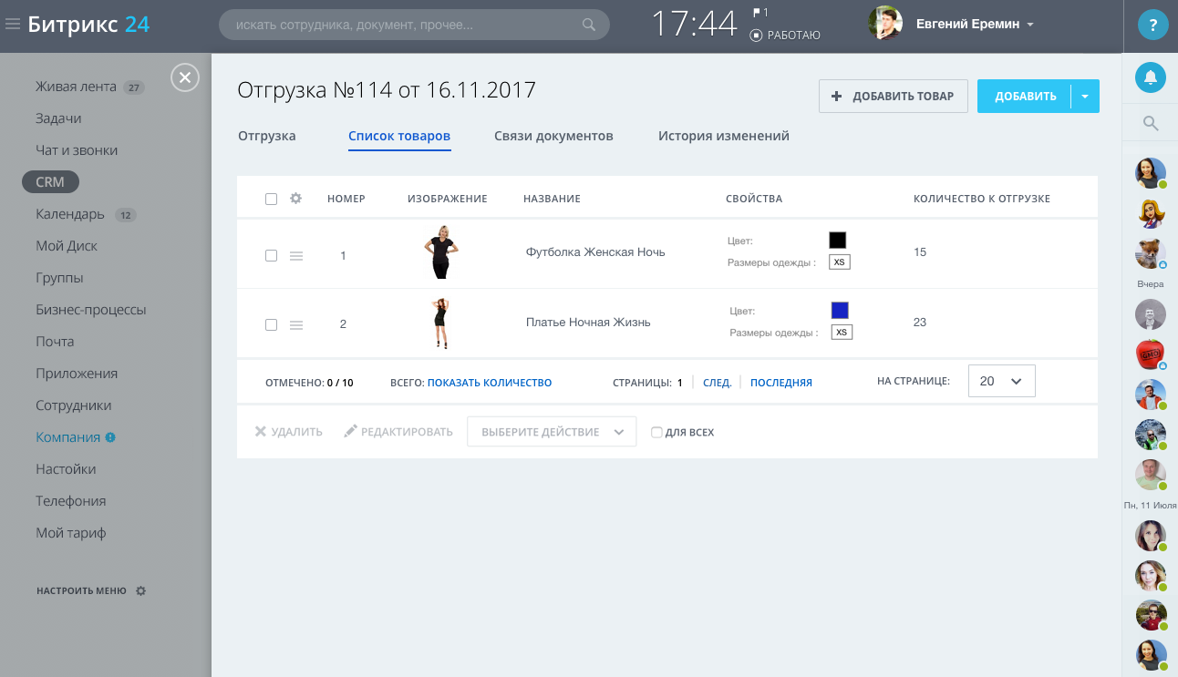Open Сотрудники menu item
1178x677 pixels.
click(74, 405)
